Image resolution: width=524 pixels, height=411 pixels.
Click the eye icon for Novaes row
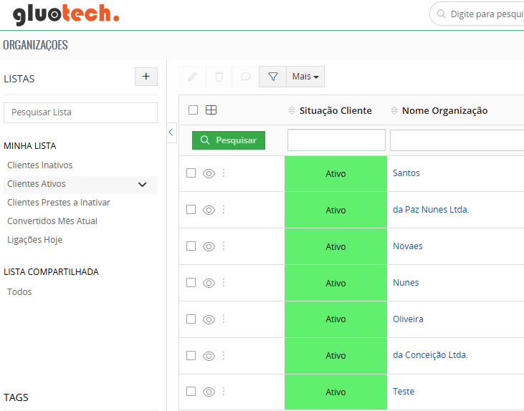coord(209,246)
